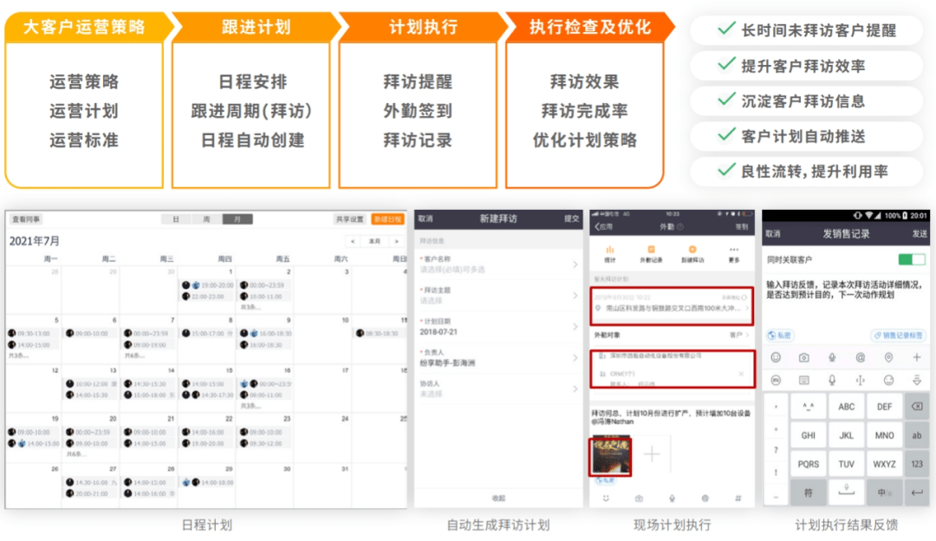This screenshot has width=936, height=541.
Task: Open 外勤对象 客户 chevron
Action: click(x=747, y=335)
